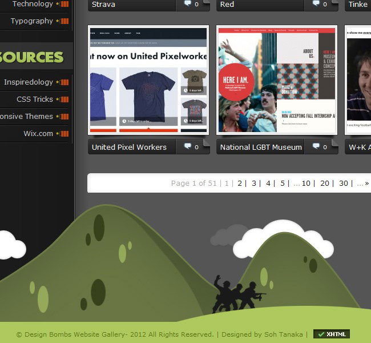Click comment bubble icon for United Pixel Workers
The width and height of the screenshot is (371, 343).
coord(188,146)
